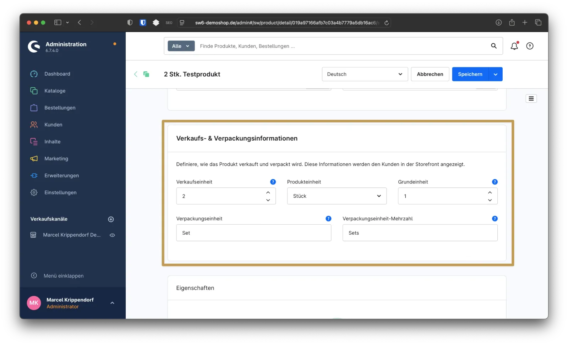Screen dimensions: 568x345
Task: Expand the Alle search filter dropdown
Action: click(181, 46)
